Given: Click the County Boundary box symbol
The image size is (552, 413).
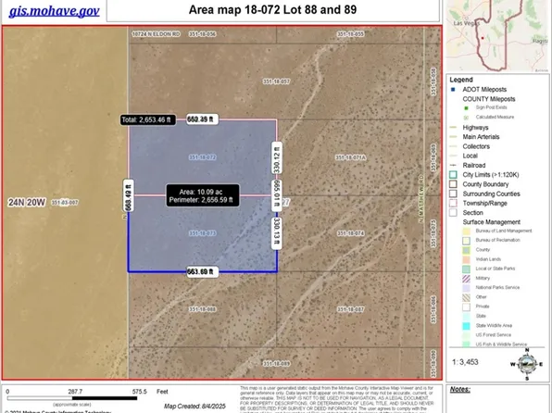Looking at the screenshot, I should 453,184.
